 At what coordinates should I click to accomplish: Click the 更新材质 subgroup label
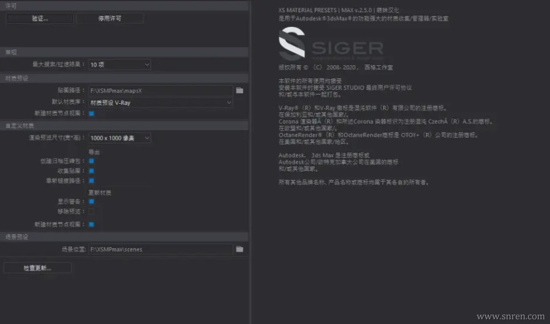100,193
